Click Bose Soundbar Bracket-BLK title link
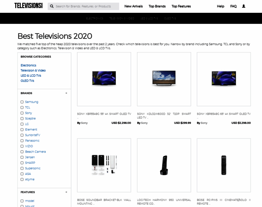The image size is (262, 207). 104,202
